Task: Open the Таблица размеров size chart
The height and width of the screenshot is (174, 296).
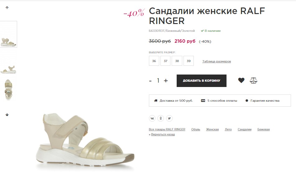Action: click(x=217, y=61)
